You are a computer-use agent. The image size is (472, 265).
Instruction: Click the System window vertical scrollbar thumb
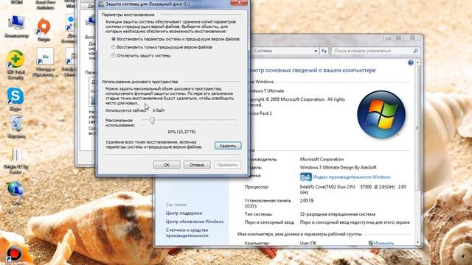(417, 127)
